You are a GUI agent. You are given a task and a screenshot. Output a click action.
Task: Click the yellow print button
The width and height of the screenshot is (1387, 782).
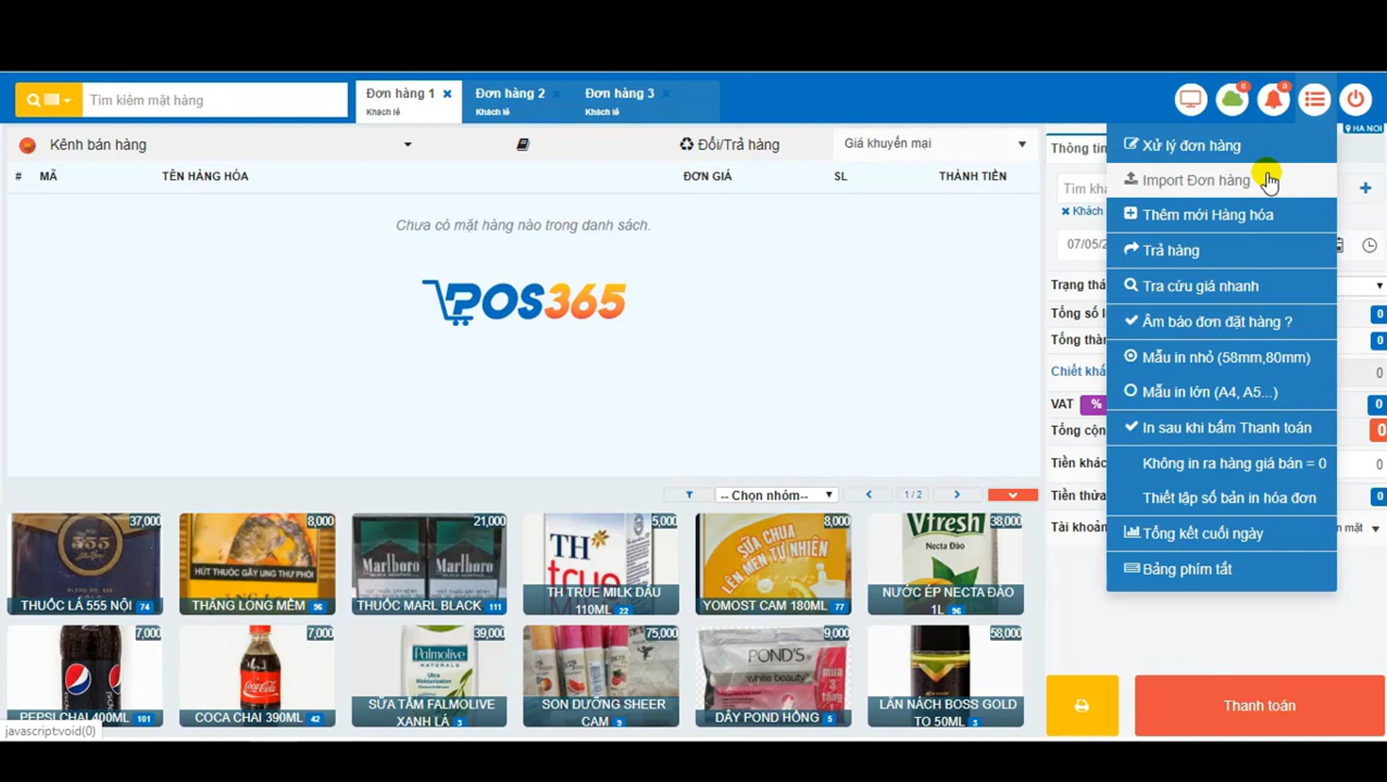(x=1082, y=705)
